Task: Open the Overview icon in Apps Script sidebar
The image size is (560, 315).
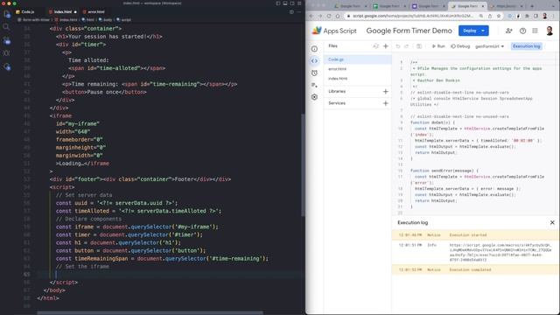Action: point(314,49)
